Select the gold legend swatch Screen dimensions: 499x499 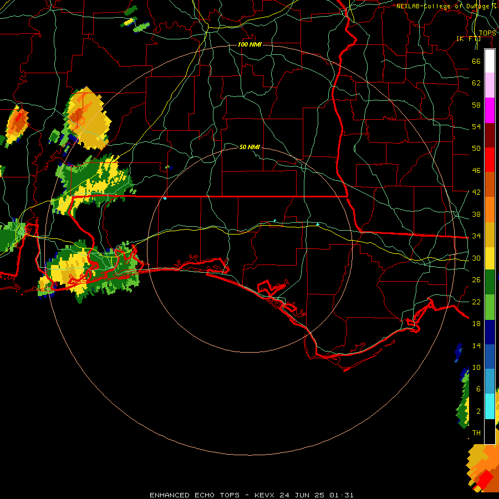click(x=490, y=235)
